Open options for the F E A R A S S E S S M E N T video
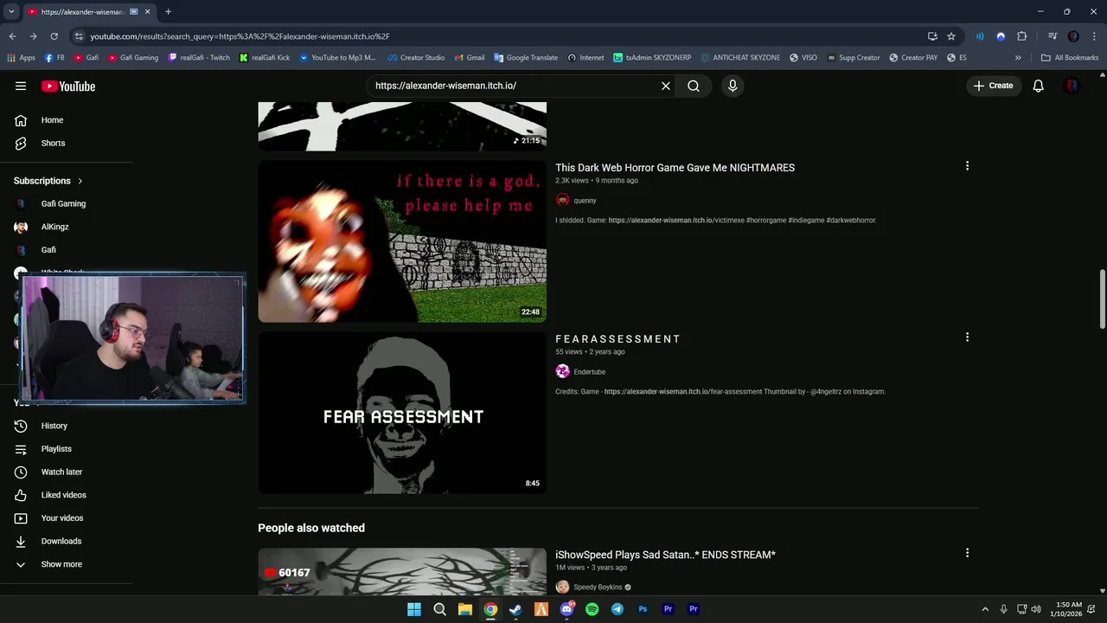 point(967,337)
